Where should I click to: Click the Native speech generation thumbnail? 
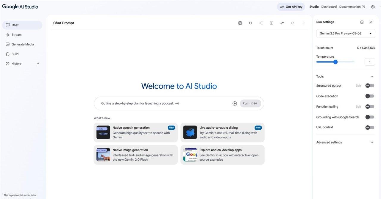[103, 132]
